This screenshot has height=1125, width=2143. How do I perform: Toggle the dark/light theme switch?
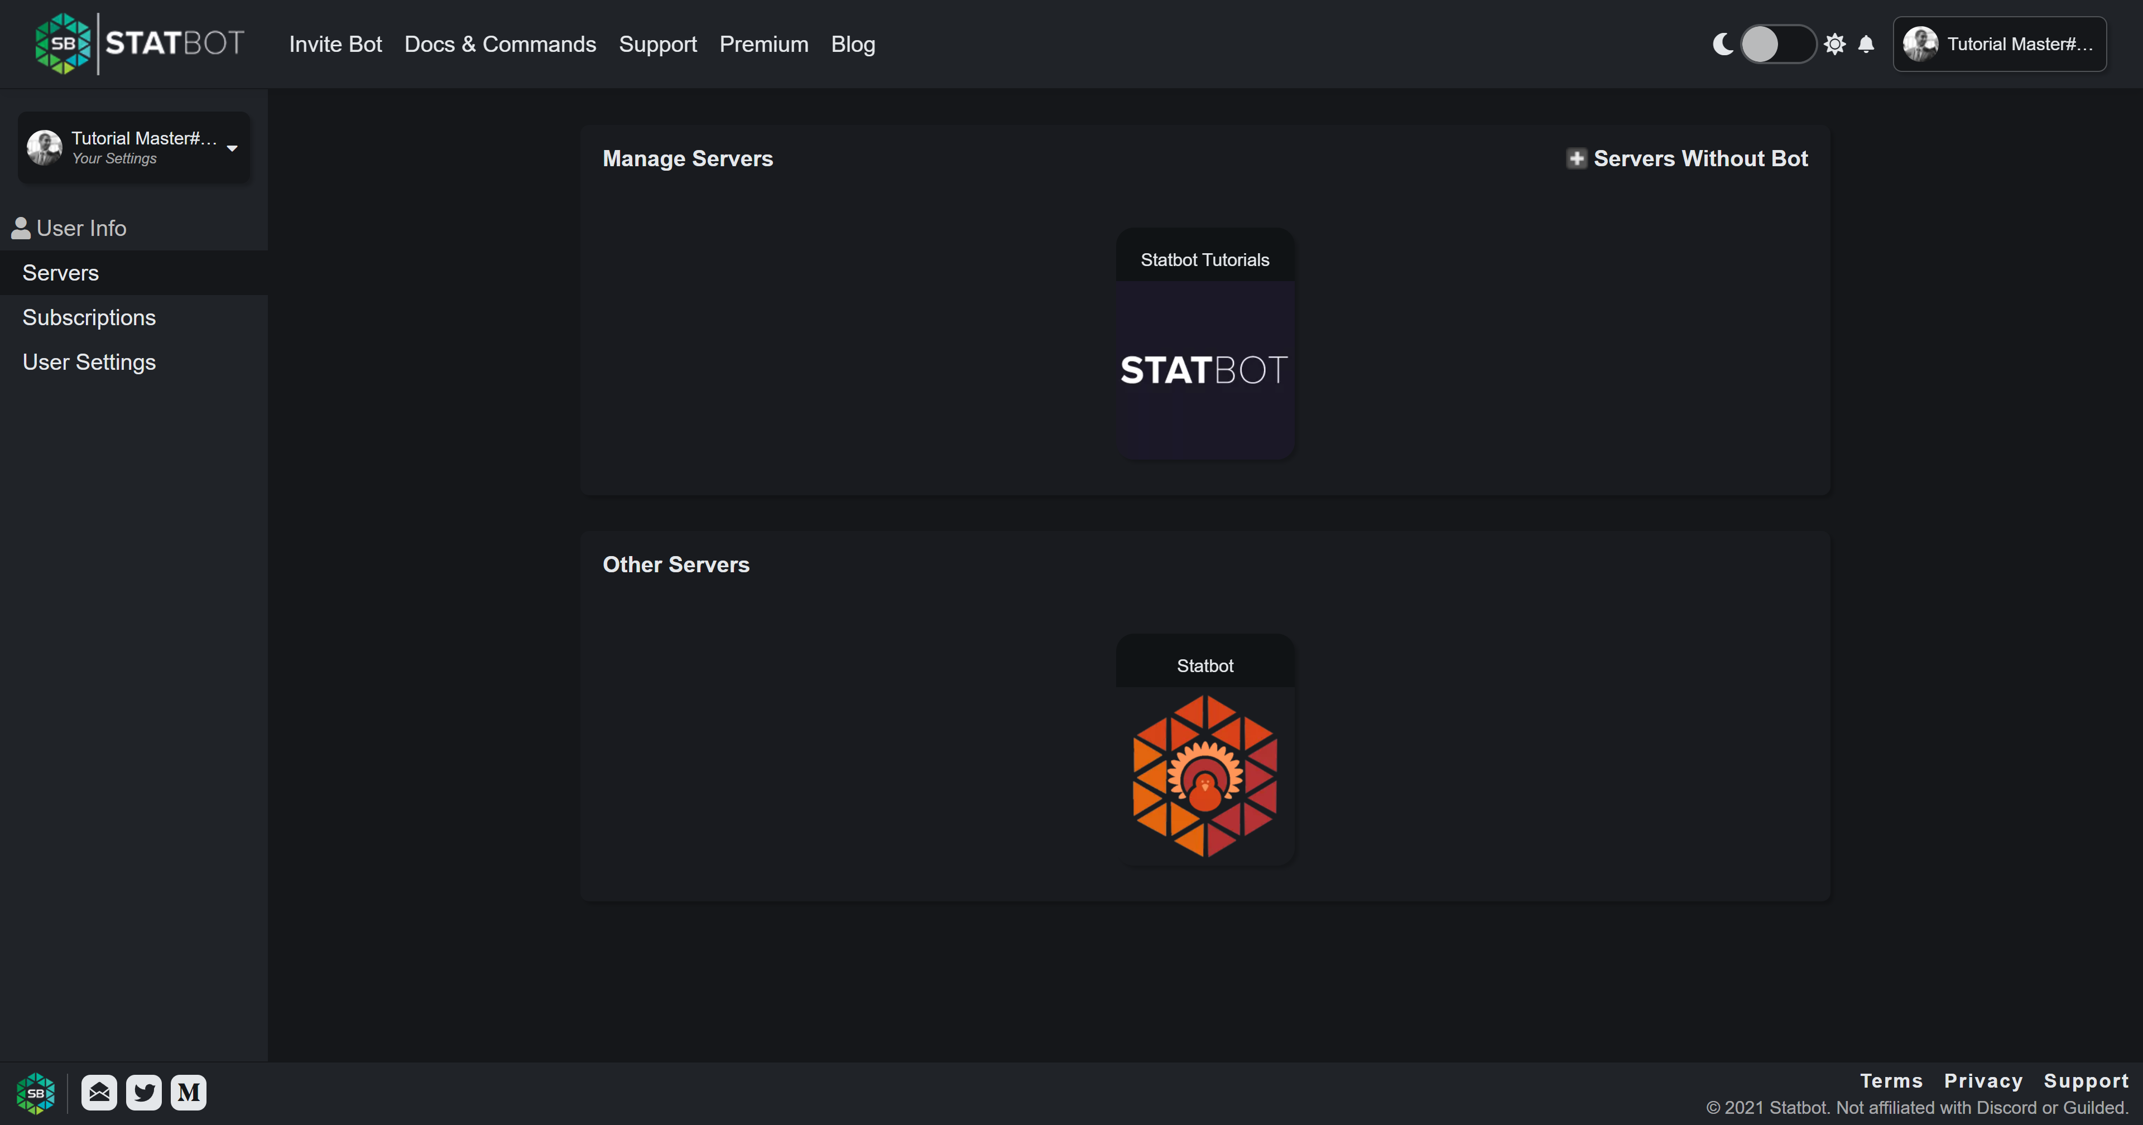point(1778,44)
